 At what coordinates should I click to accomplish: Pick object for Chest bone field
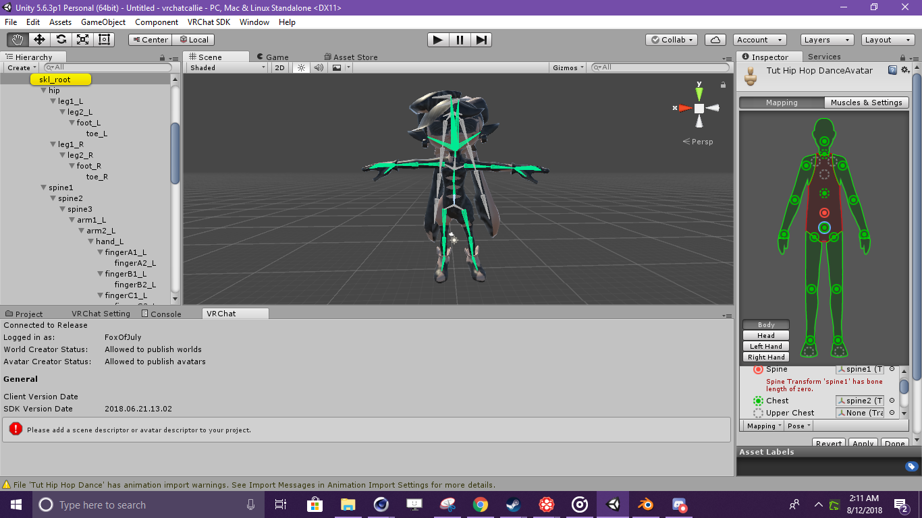click(x=892, y=401)
